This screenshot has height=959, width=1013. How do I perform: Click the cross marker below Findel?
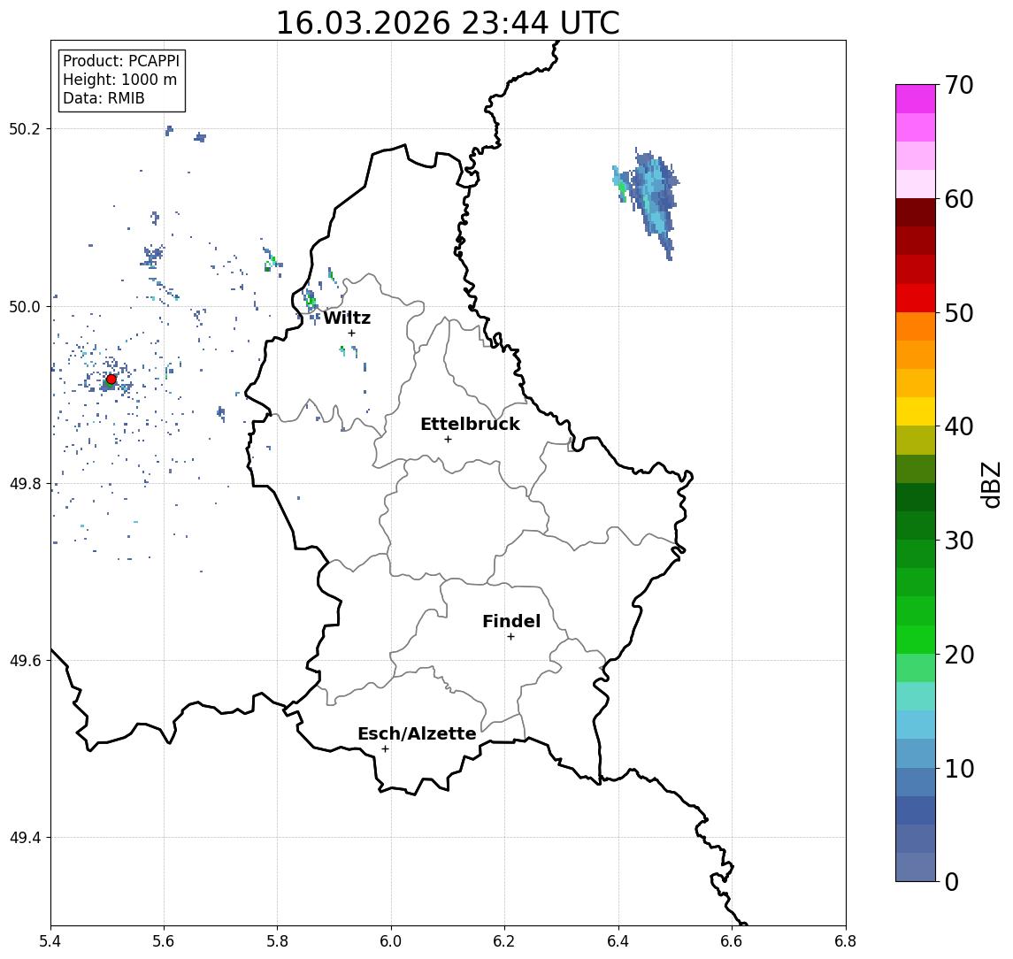[x=510, y=637]
